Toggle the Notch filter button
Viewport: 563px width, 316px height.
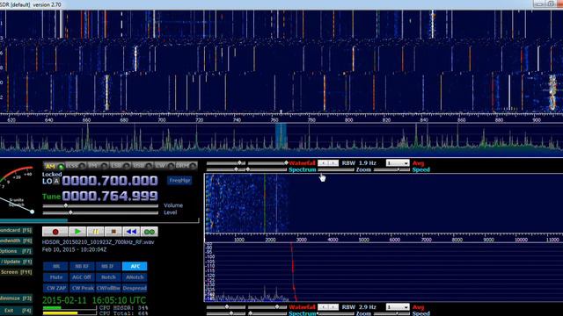click(108, 277)
